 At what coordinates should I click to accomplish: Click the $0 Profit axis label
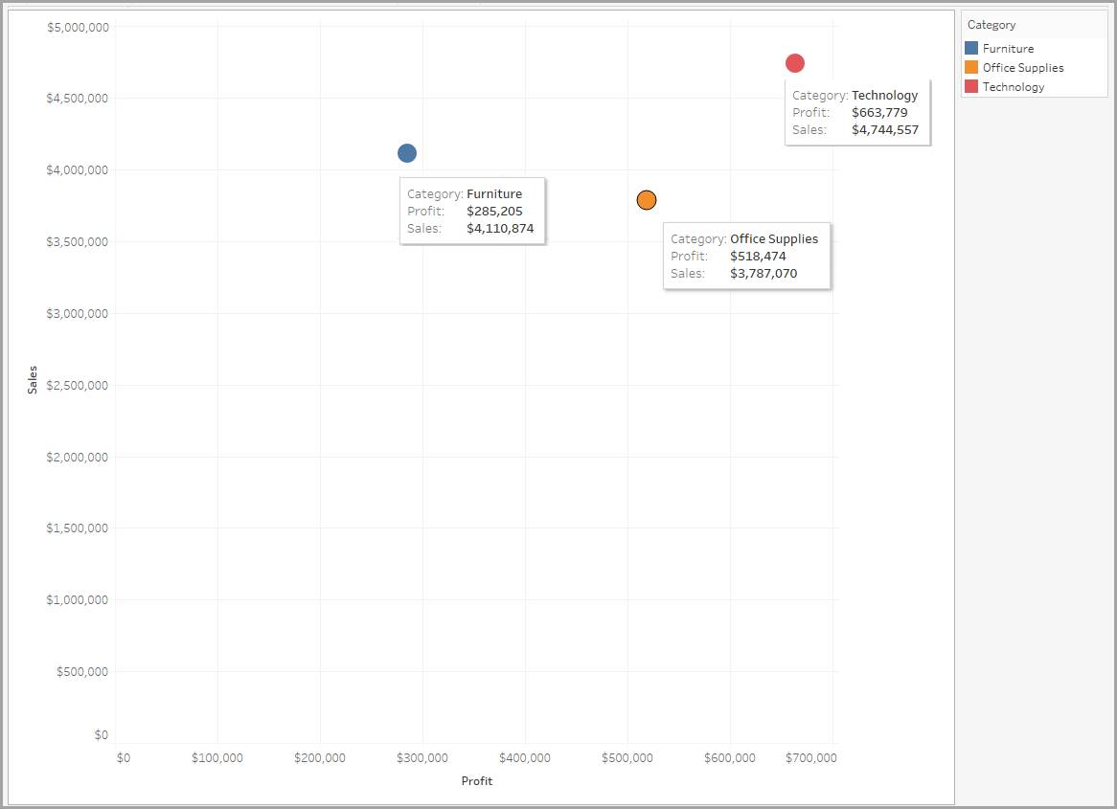coord(123,756)
